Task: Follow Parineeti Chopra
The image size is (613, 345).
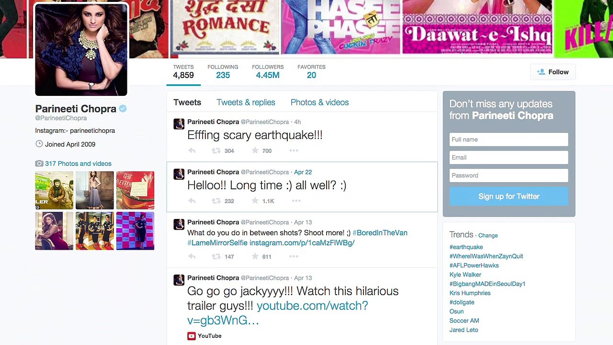Action: coord(553,72)
